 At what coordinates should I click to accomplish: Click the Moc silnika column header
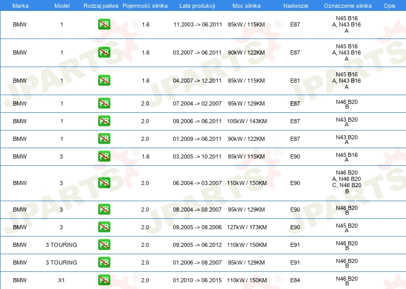click(x=246, y=6)
